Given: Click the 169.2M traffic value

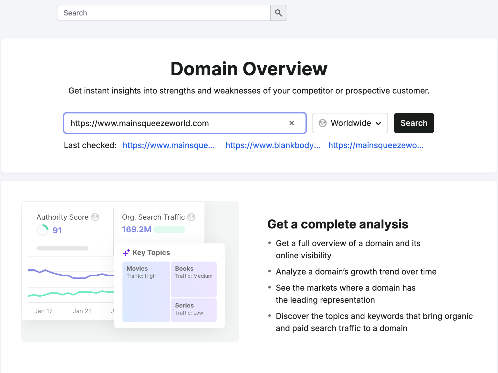Looking at the screenshot, I should 136,229.
